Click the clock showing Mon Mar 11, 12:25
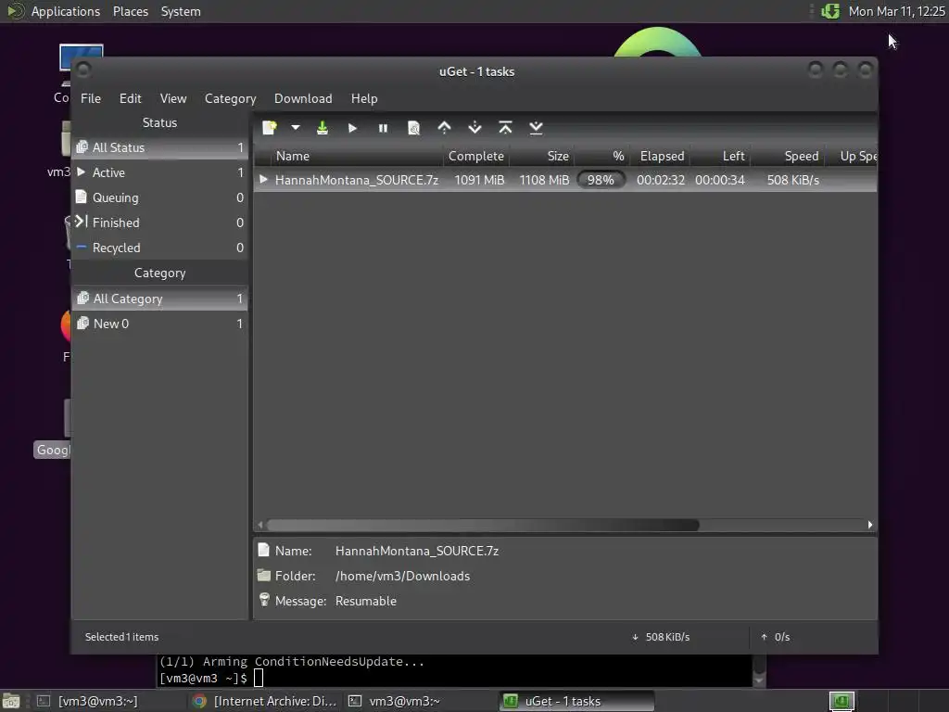The width and height of the screenshot is (949, 712). pyautogui.click(x=896, y=11)
